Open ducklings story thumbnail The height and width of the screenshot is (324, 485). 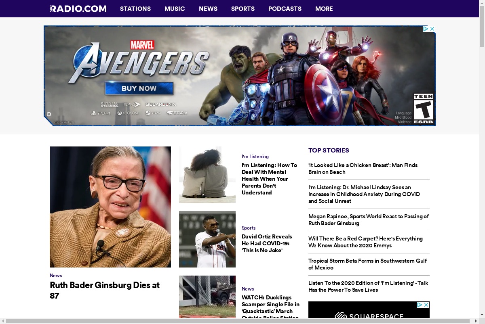(x=207, y=297)
